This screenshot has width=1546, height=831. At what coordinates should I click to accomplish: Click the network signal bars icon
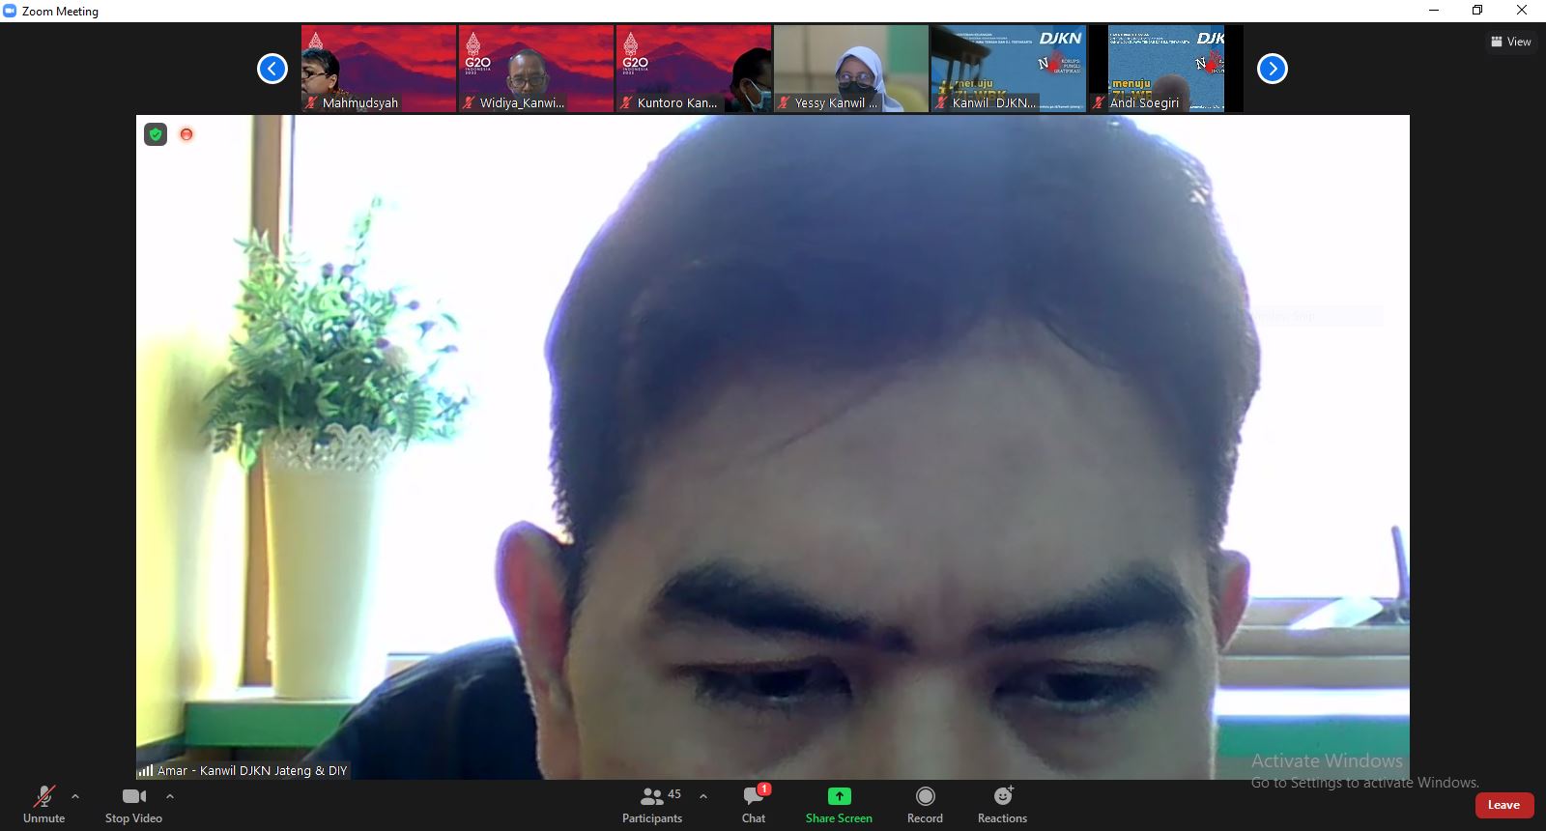point(146,770)
